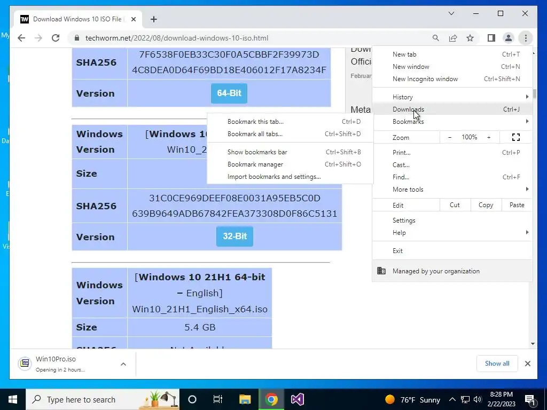Open the notification center icon

pos(530,400)
